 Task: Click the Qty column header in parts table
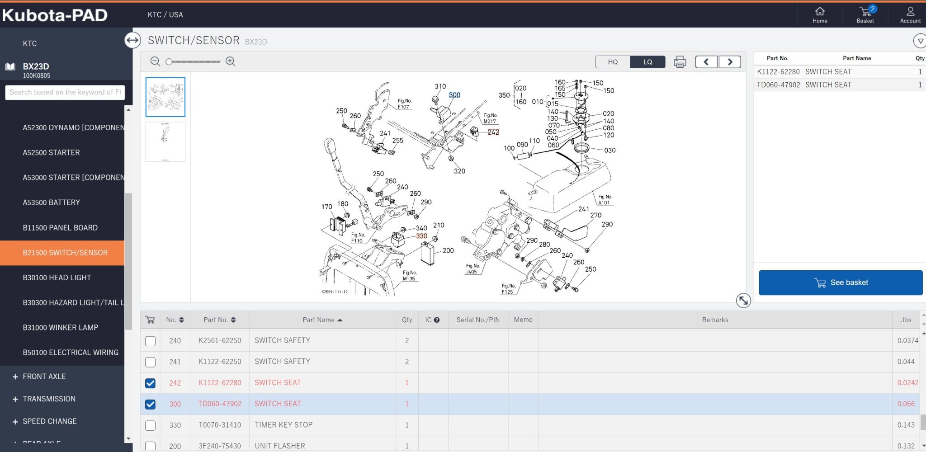click(407, 320)
